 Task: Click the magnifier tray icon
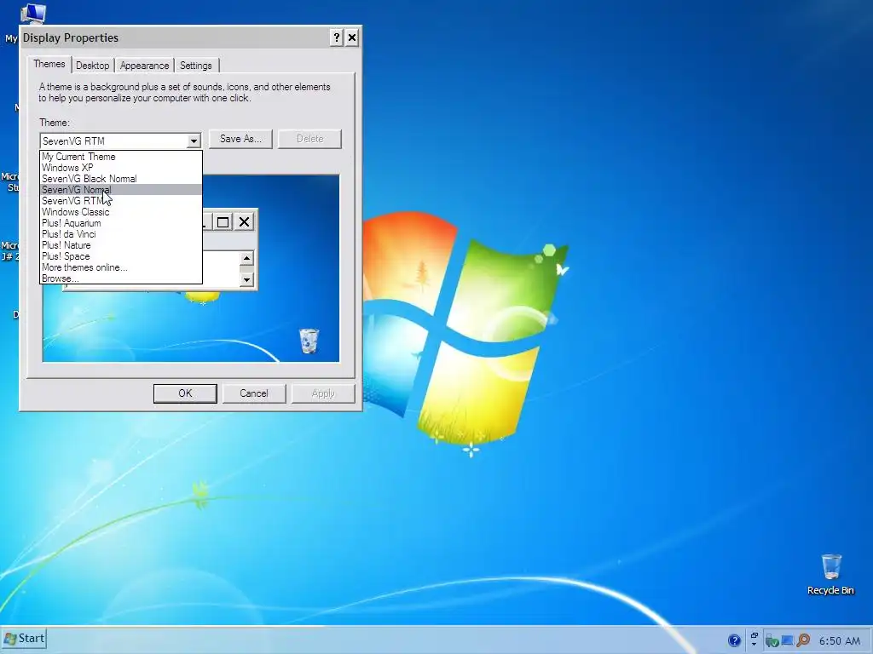pyautogui.click(x=803, y=640)
